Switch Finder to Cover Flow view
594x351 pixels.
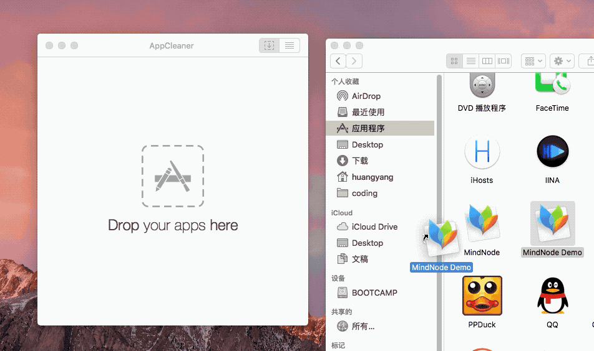point(504,61)
